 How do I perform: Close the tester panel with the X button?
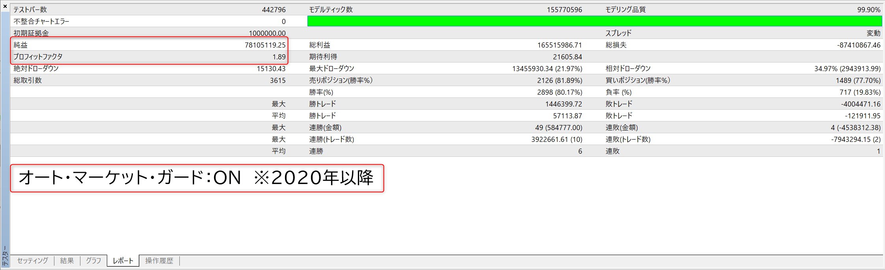pos(5,6)
